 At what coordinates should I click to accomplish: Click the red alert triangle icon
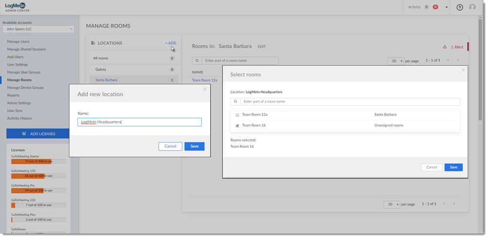tap(444, 47)
